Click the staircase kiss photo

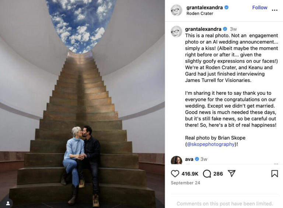pos(82,104)
